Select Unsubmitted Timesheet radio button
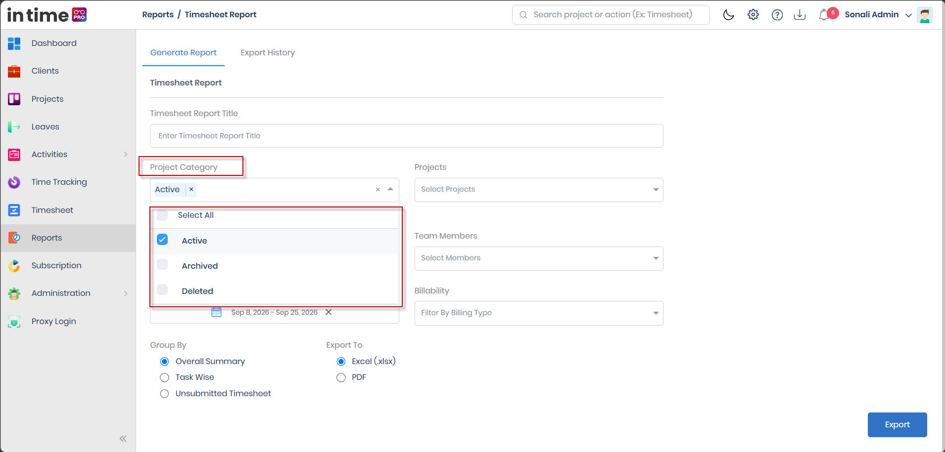Image resolution: width=945 pixels, height=452 pixels. (x=165, y=394)
